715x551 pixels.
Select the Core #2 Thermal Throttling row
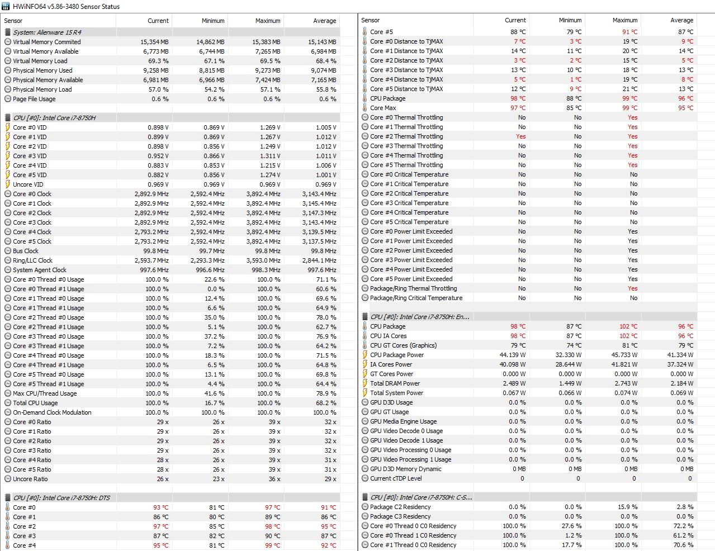coord(406,136)
